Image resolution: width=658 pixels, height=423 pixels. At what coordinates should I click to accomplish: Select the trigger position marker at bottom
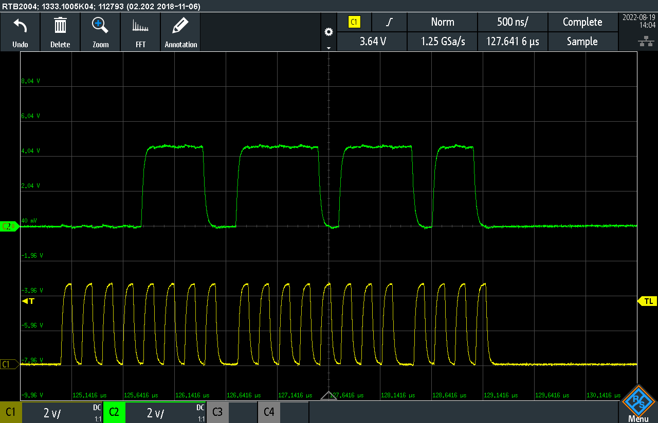(x=328, y=395)
